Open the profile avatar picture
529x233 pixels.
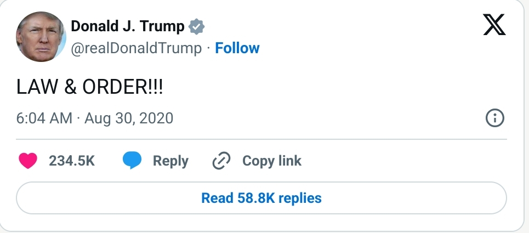point(41,36)
